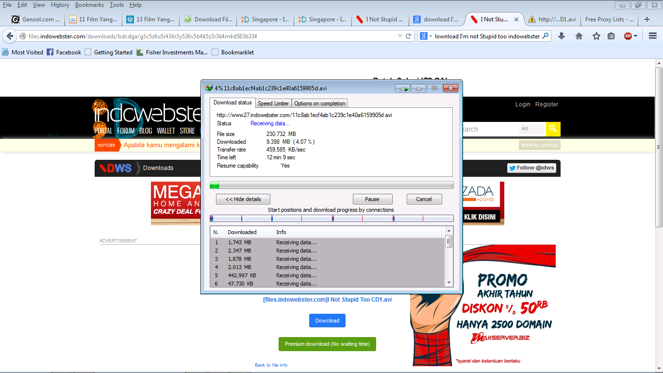
Task: Open the Bookmarks menu
Action: (x=90, y=5)
